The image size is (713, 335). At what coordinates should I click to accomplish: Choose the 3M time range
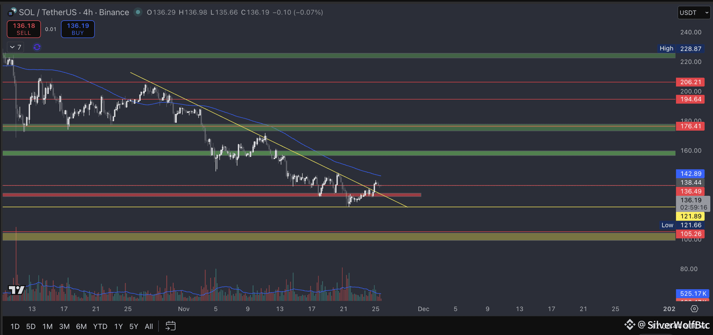click(x=64, y=326)
